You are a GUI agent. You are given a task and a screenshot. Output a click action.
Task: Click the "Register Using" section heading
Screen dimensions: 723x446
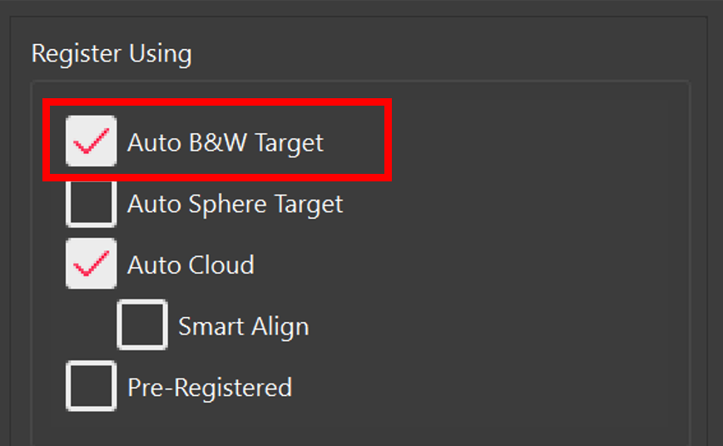[111, 54]
